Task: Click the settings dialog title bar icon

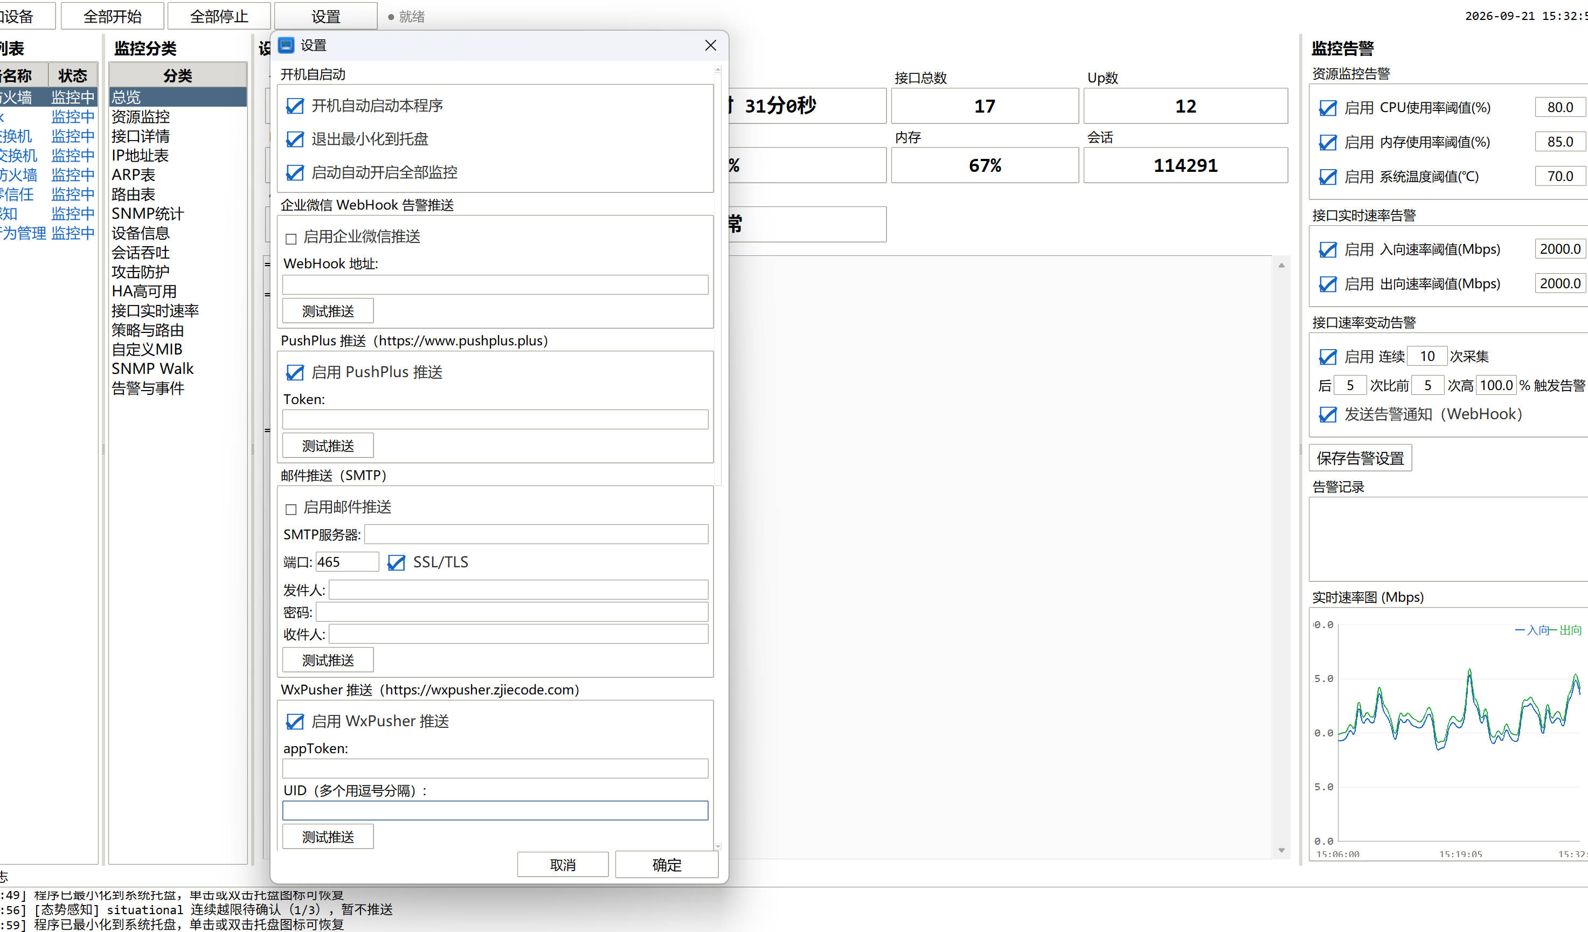Action: point(286,45)
